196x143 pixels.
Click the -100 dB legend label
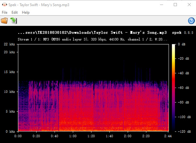tap(184, 117)
